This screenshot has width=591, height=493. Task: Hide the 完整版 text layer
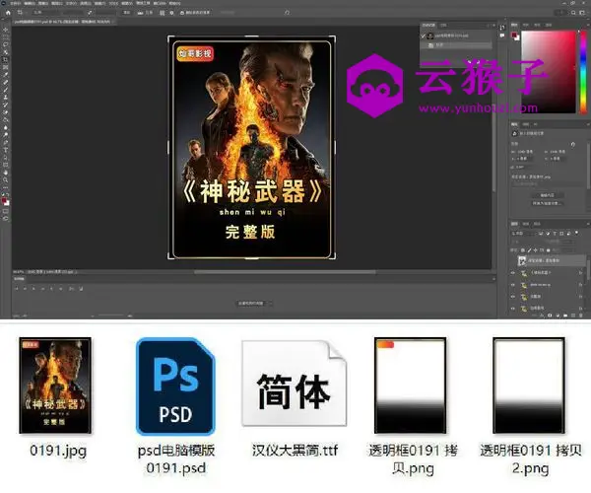(512, 297)
